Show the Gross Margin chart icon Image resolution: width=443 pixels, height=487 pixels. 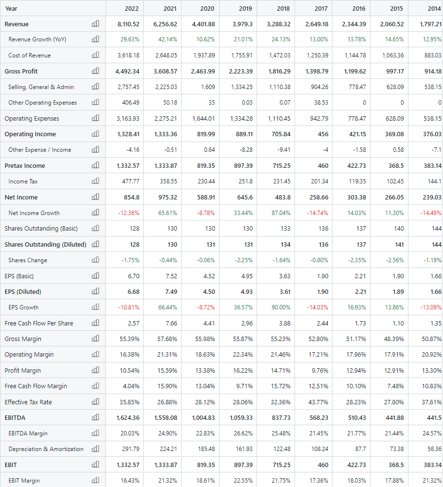pos(95,339)
